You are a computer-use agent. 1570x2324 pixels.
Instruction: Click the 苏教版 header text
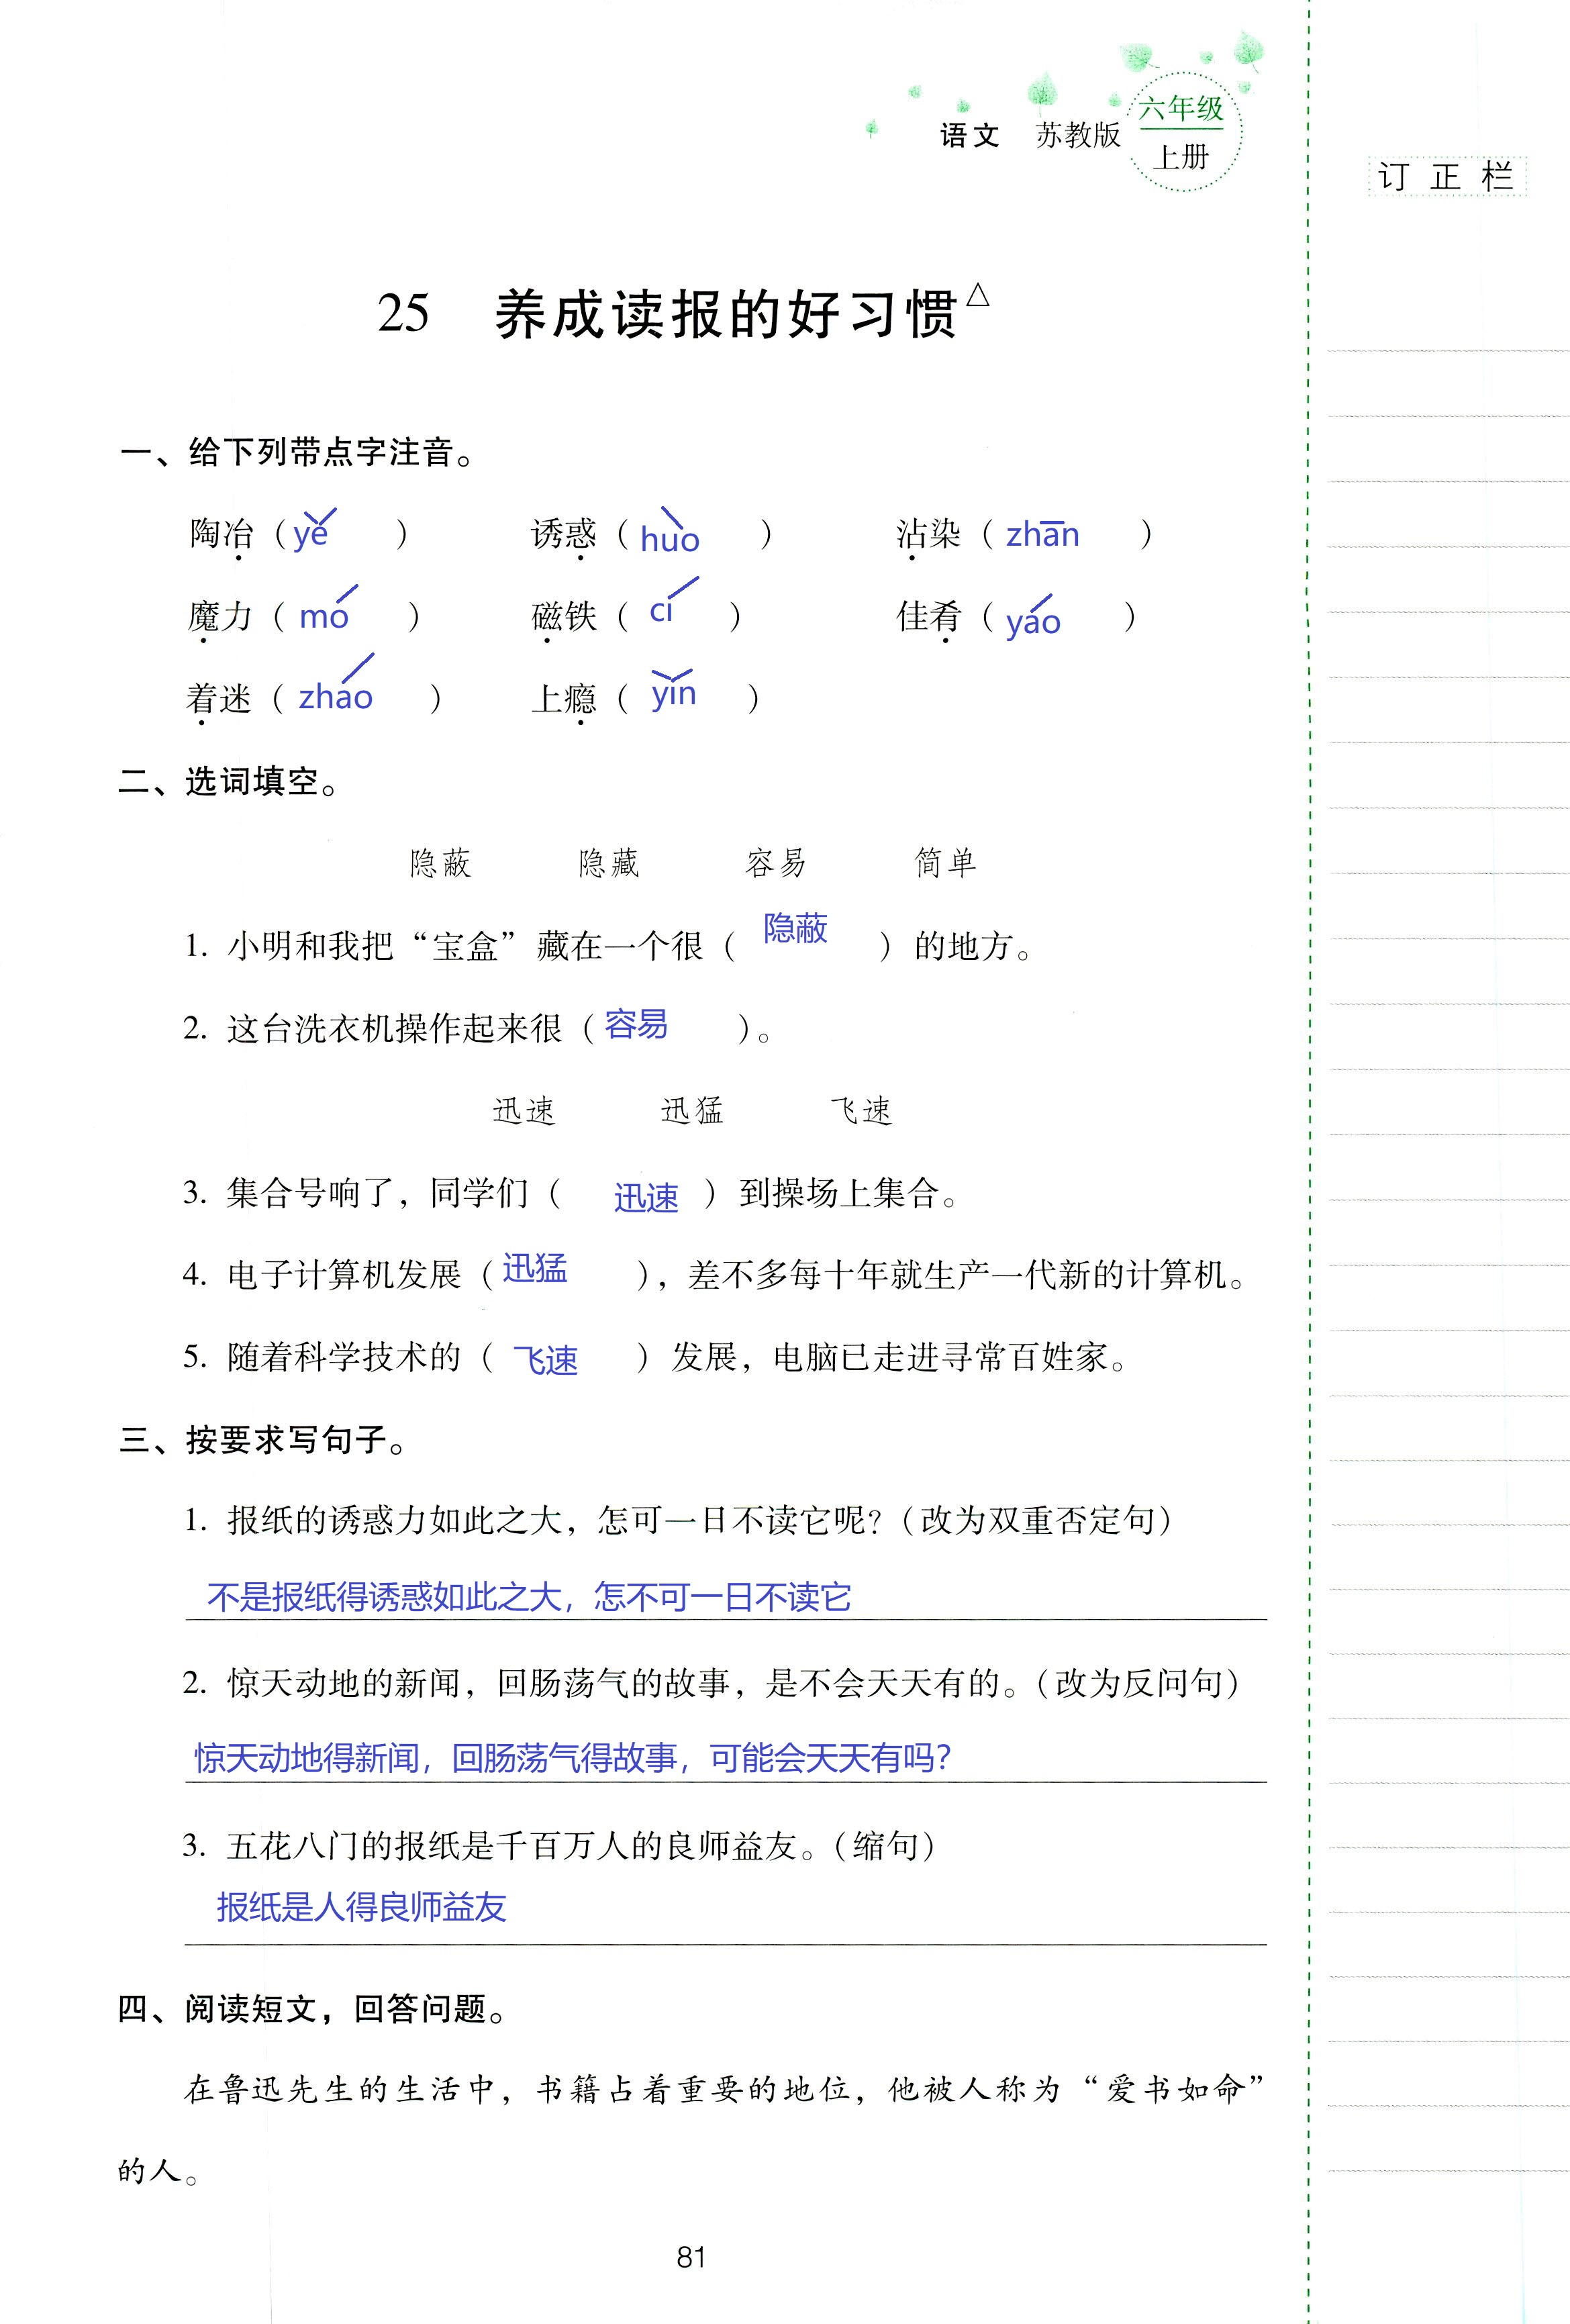(1079, 135)
